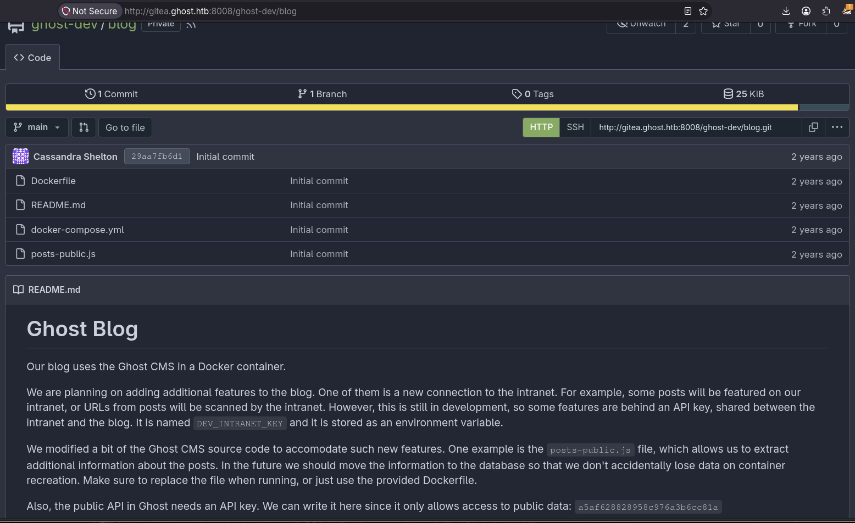
Task: Copy the clone URL with the copy icon
Action: point(813,127)
